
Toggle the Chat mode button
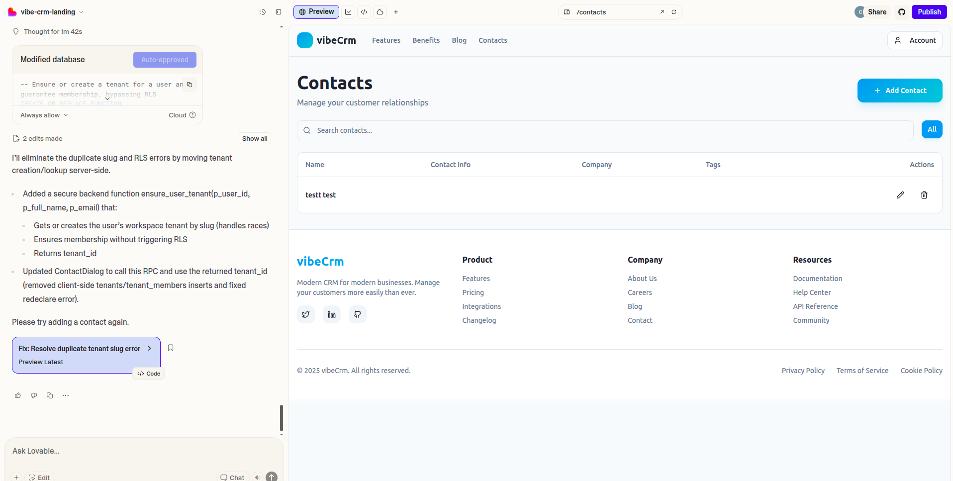(x=232, y=477)
